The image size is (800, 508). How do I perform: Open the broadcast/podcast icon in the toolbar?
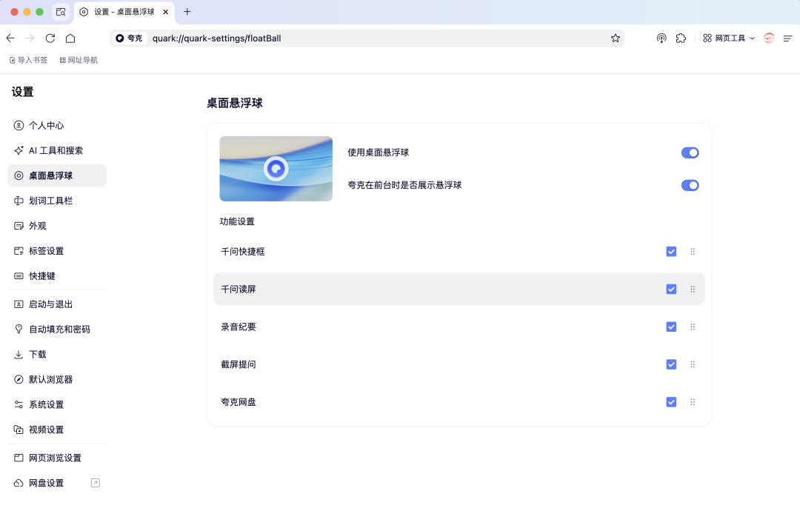(661, 39)
